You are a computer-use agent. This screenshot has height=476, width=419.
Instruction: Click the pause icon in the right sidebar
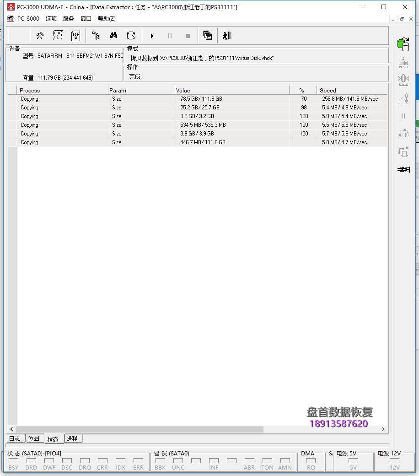pyautogui.click(x=403, y=116)
